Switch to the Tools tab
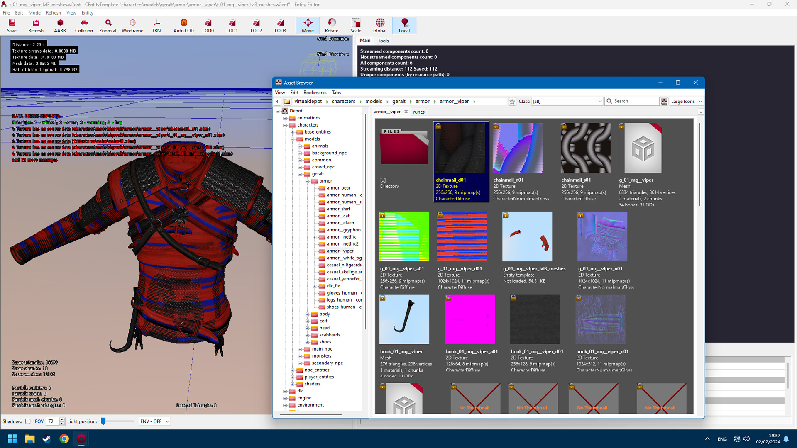The height and width of the screenshot is (448, 797). 383,41
